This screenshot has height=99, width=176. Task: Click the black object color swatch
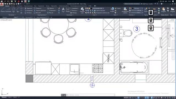[133, 8]
